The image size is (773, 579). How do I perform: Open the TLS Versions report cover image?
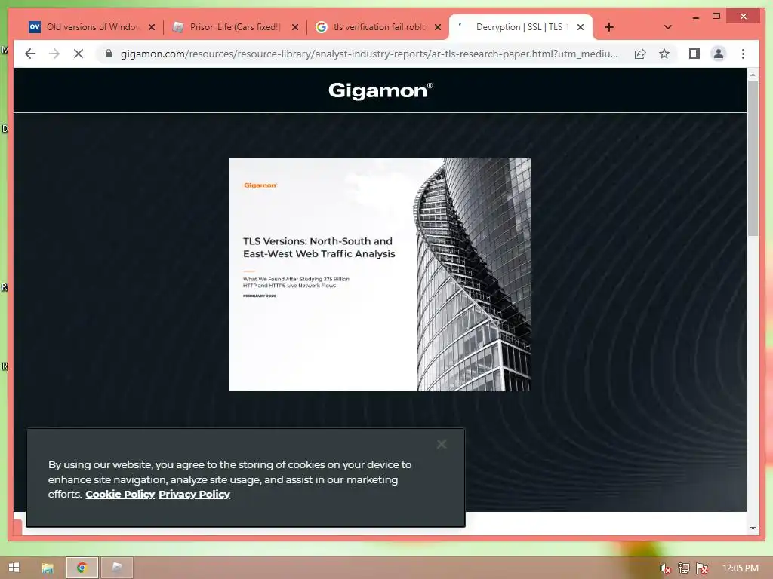click(x=380, y=274)
